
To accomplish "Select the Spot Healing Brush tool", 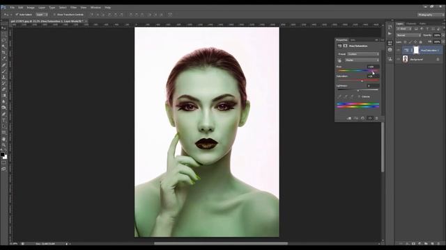I will point(3,65).
